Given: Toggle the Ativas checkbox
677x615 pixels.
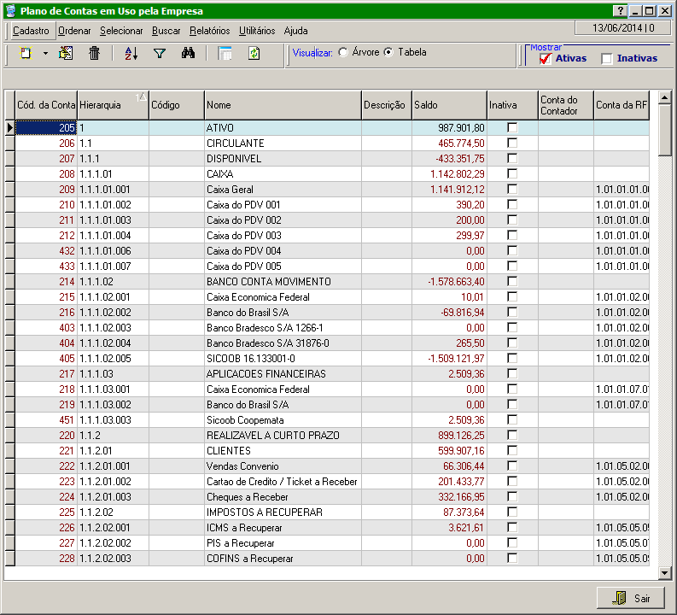Looking at the screenshot, I should click(x=546, y=59).
